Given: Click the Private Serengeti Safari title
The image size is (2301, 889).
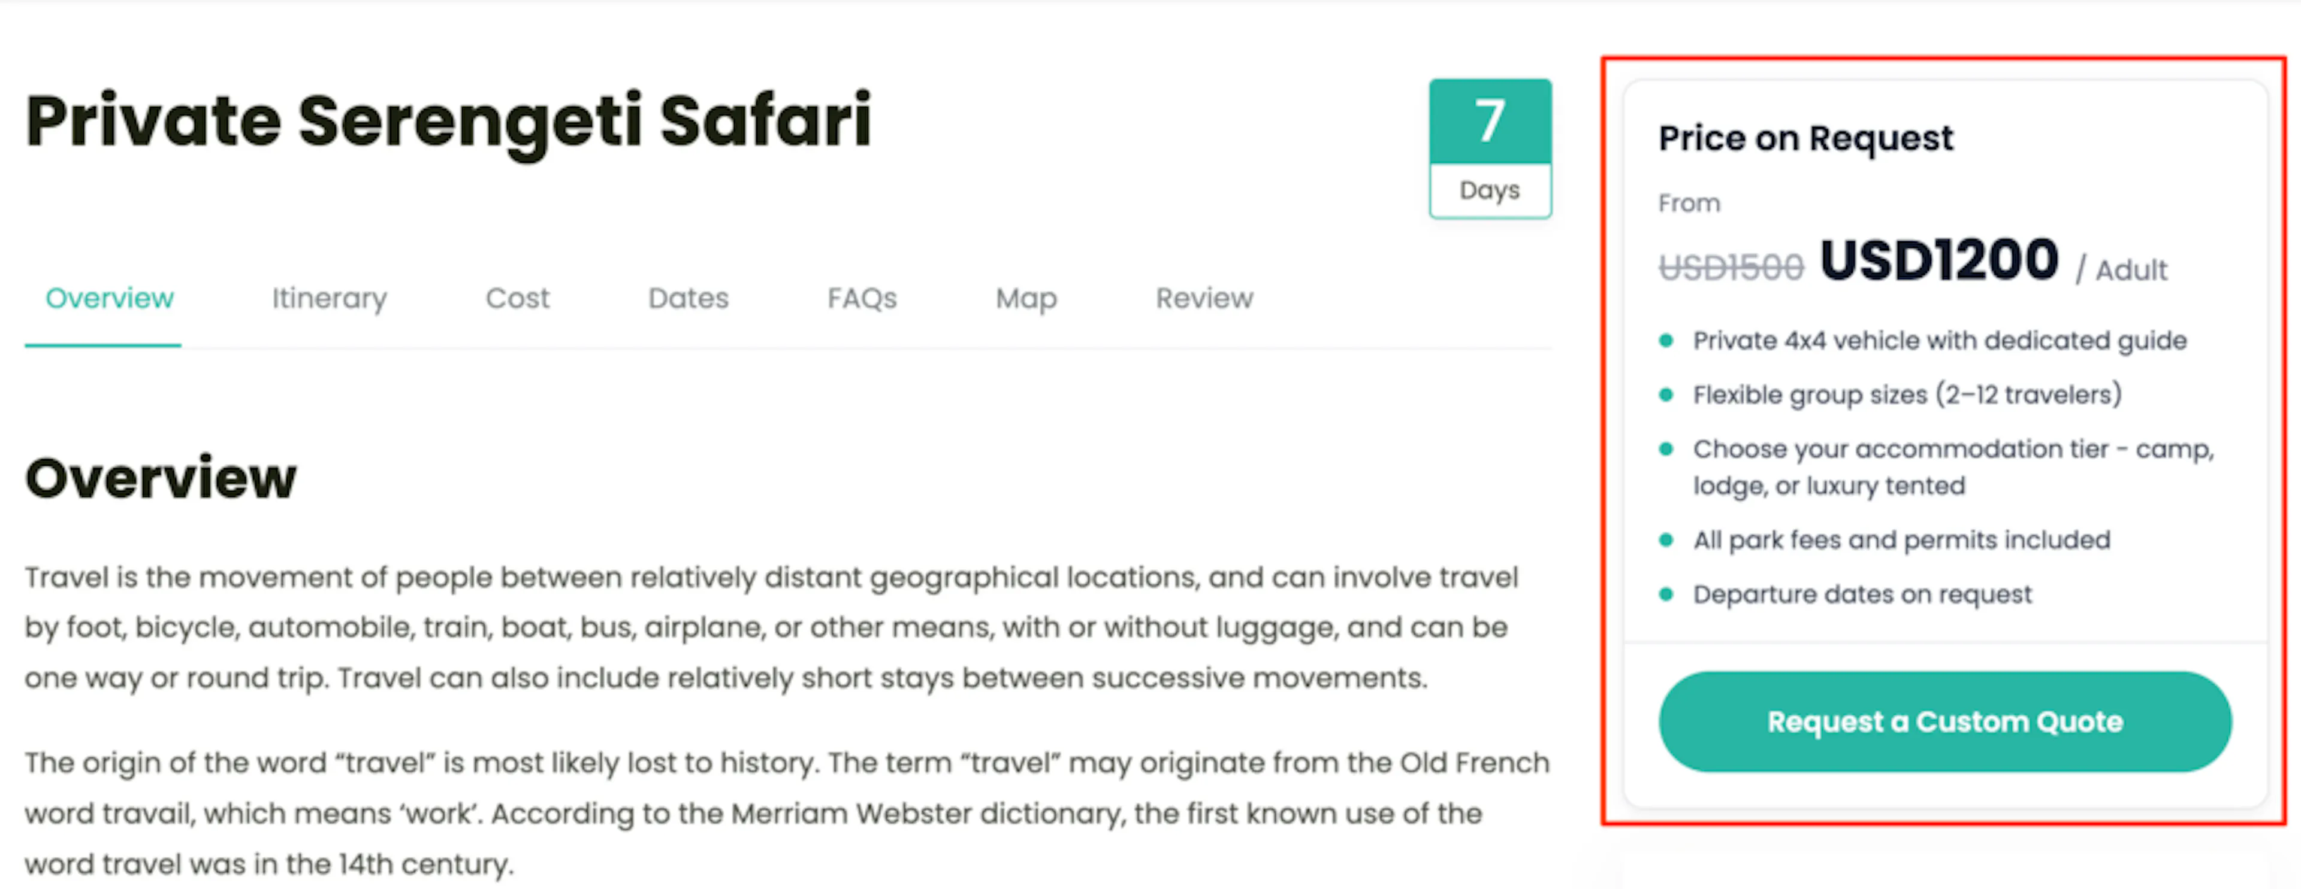Looking at the screenshot, I should (448, 122).
